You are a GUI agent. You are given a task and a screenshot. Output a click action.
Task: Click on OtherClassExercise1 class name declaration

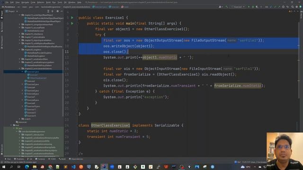coord(110,125)
